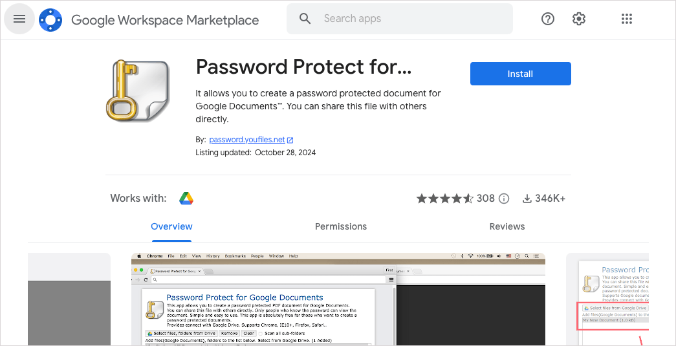Click the Google Workspace Marketplace logo

(50, 20)
